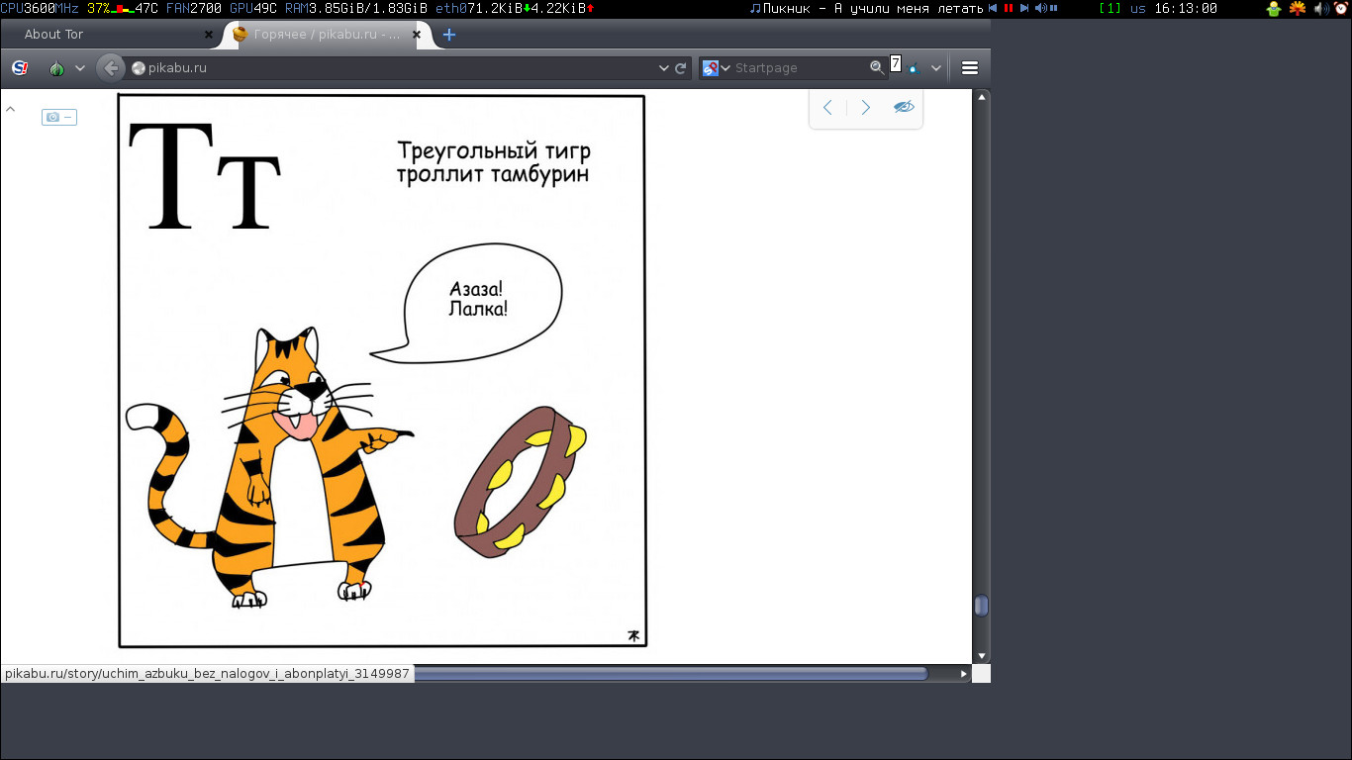Click the vertical scrollbar thumb
This screenshot has width=1352, height=760.
coord(982,605)
